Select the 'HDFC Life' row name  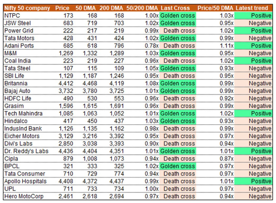pos(18,99)
